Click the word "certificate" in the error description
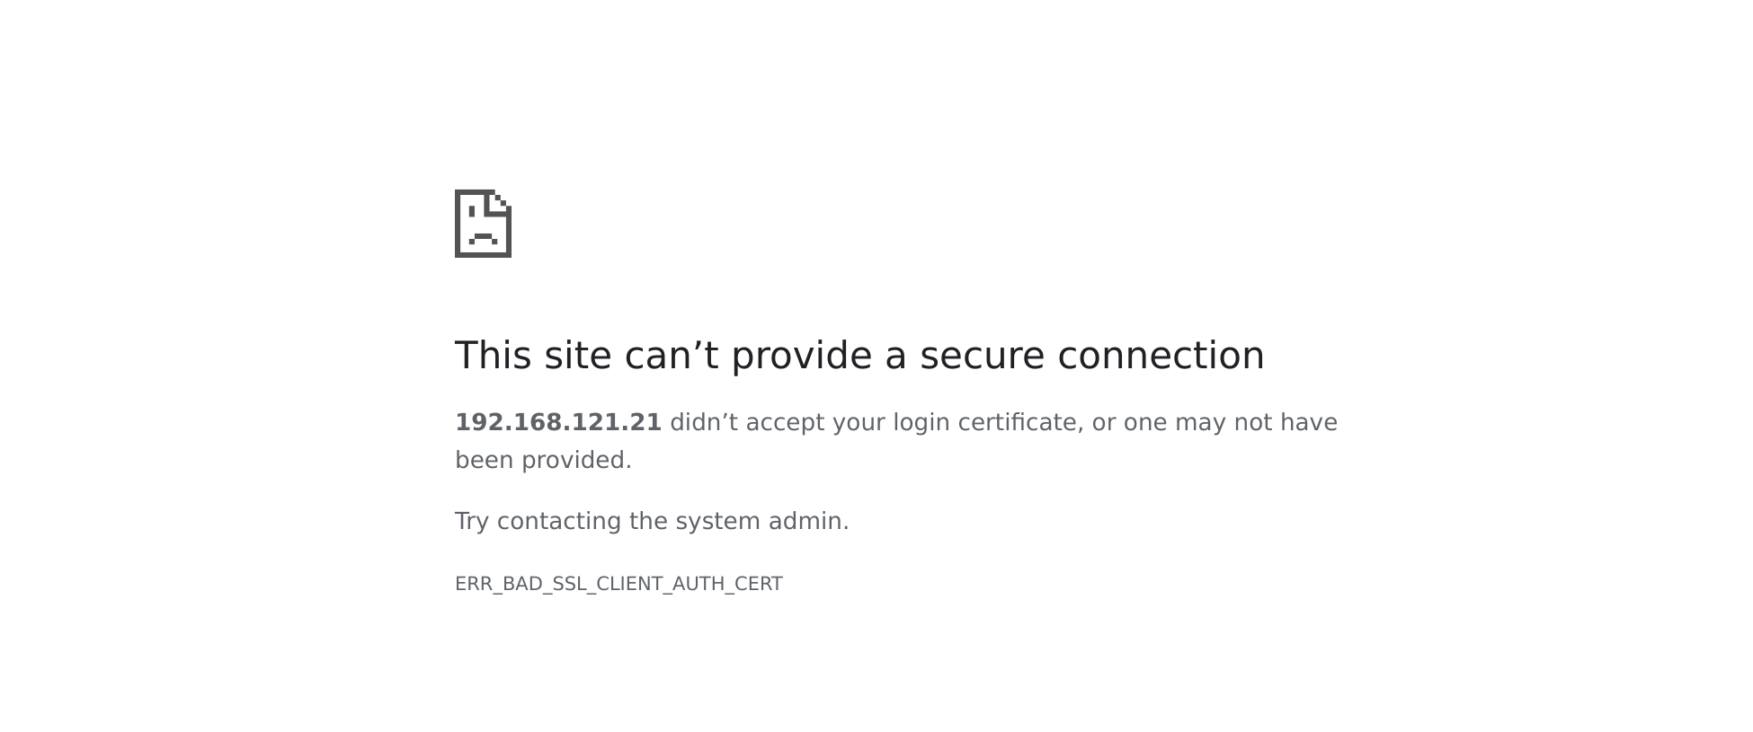 click(1017, 422)
